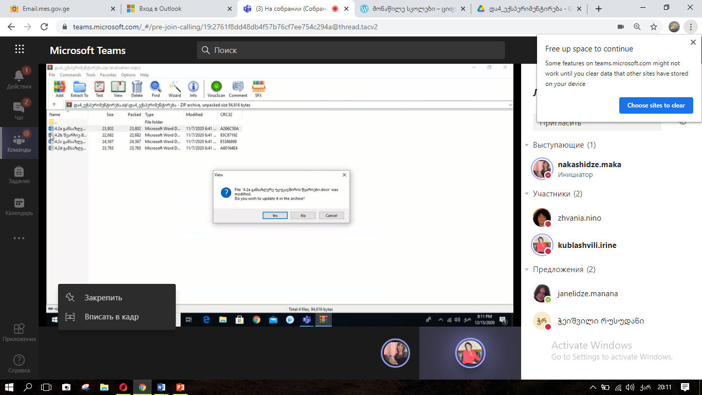Open the Teams (Команды) section
This screenshot has width=702, height=395.
[19, 143]
